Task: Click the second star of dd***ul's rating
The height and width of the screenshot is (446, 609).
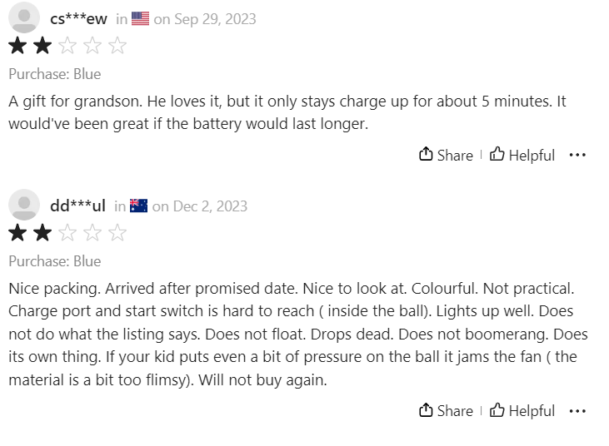Action: pos(42,233)
